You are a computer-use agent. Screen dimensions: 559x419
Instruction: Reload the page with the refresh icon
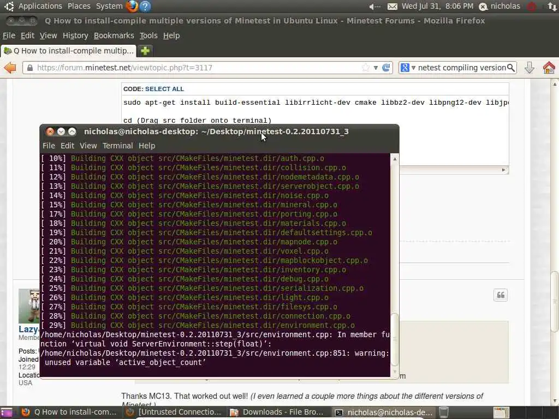[386, 67]
